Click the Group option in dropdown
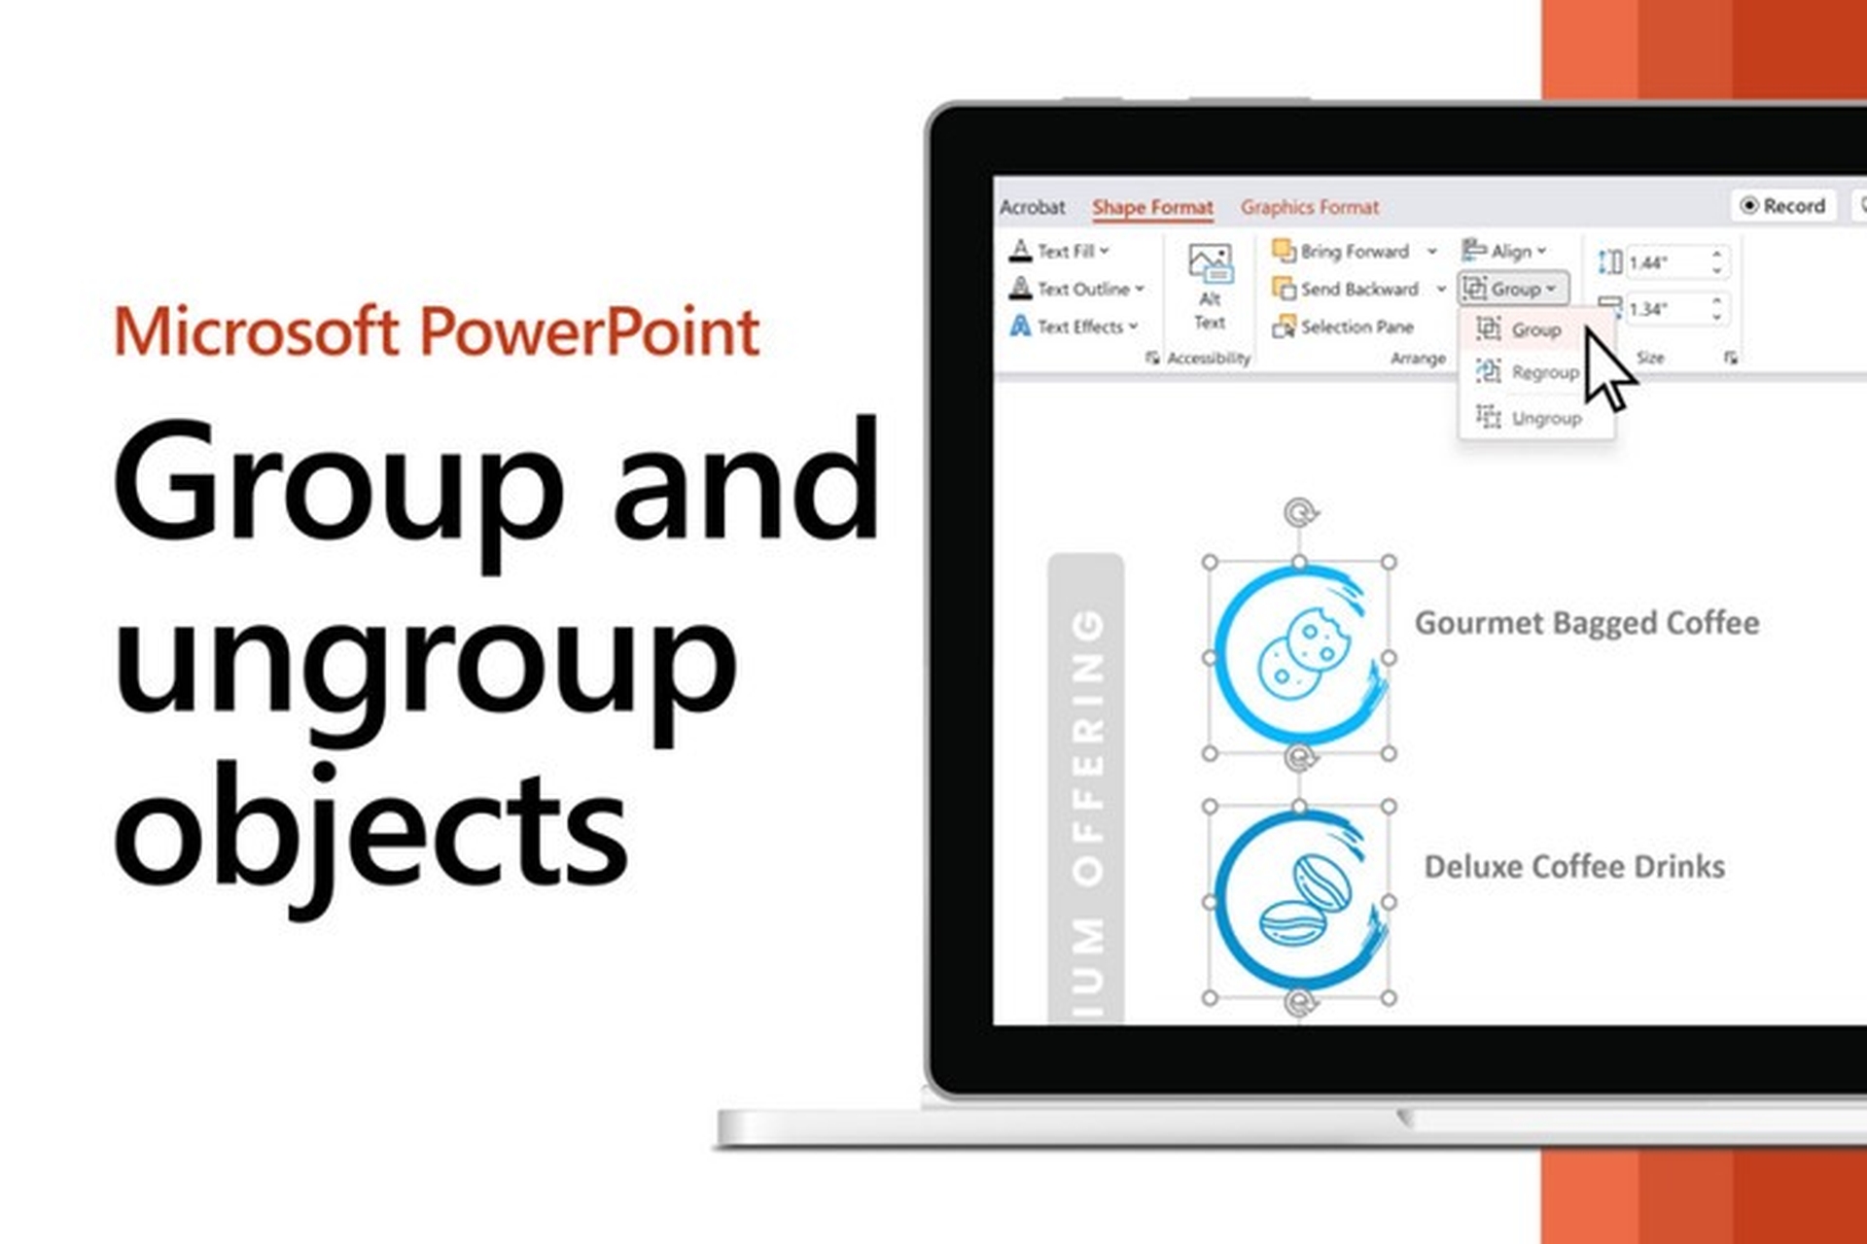 point(1528,331)
